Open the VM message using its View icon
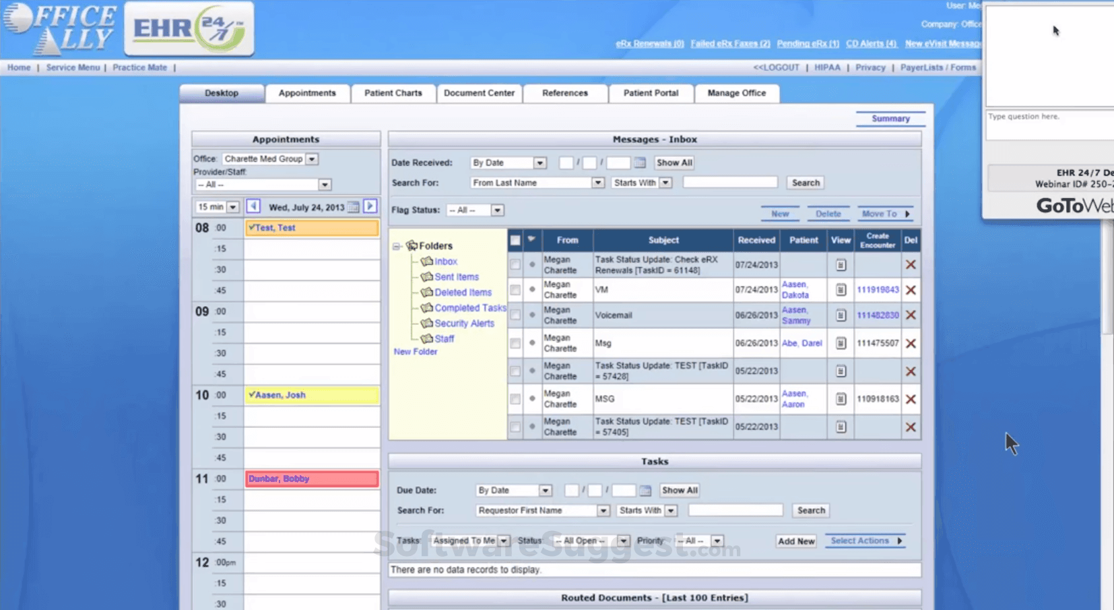Screen dimensions: 1114x610 841,290
